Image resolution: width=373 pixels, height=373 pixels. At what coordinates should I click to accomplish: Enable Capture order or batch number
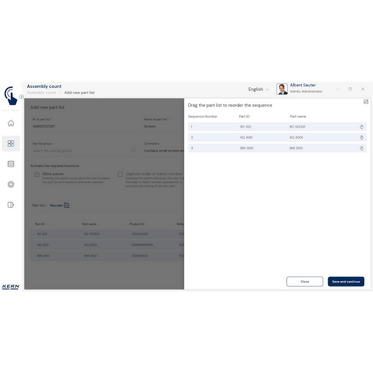120,174
